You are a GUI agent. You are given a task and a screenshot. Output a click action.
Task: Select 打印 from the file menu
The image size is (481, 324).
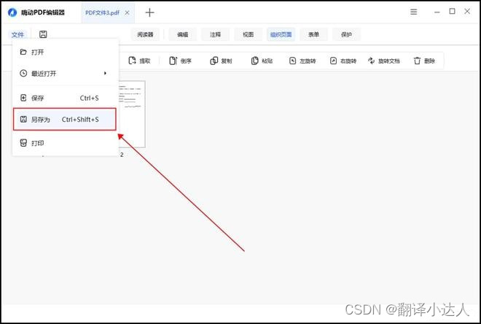[65, 143]
